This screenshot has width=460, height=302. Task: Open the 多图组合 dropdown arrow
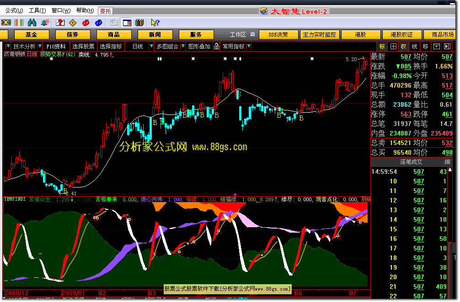(183, 46)
